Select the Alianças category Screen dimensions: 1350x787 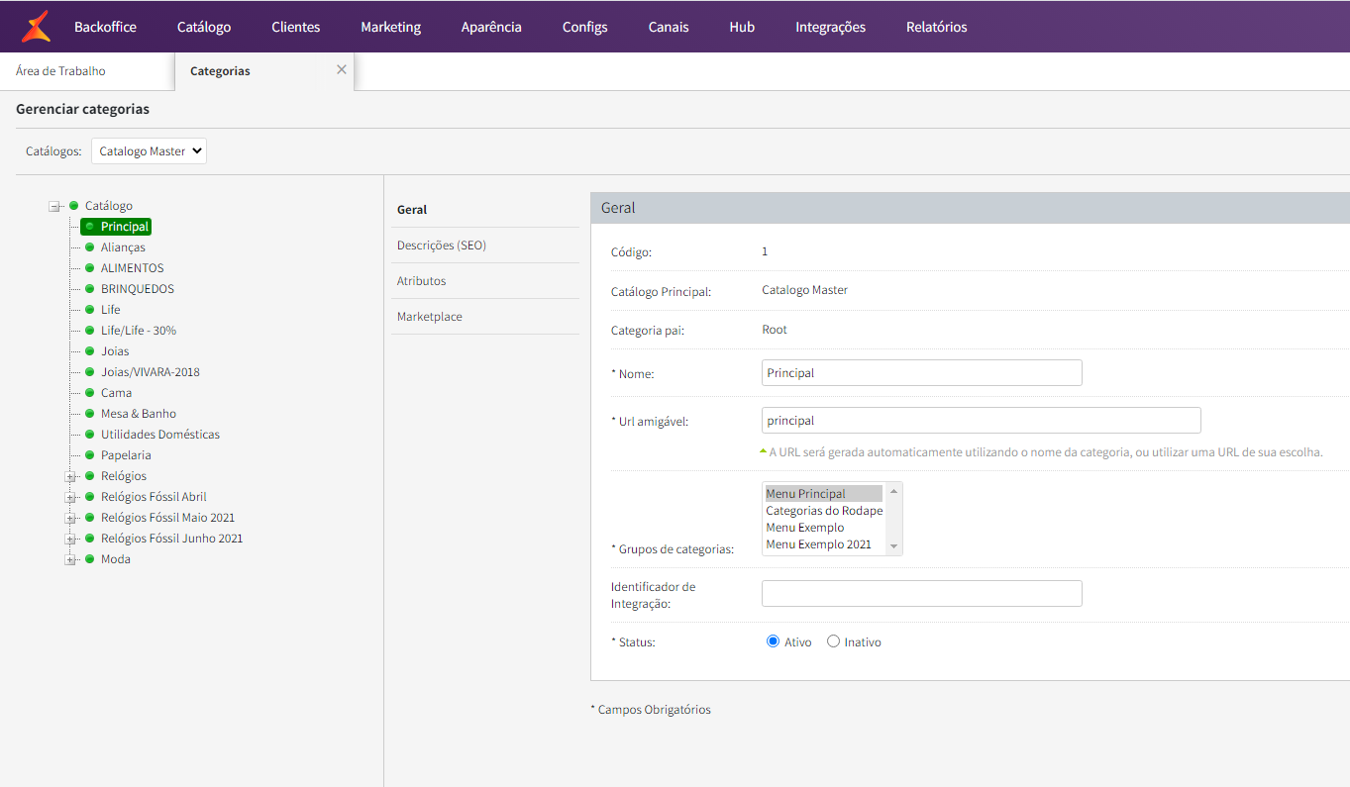[123, 247]
